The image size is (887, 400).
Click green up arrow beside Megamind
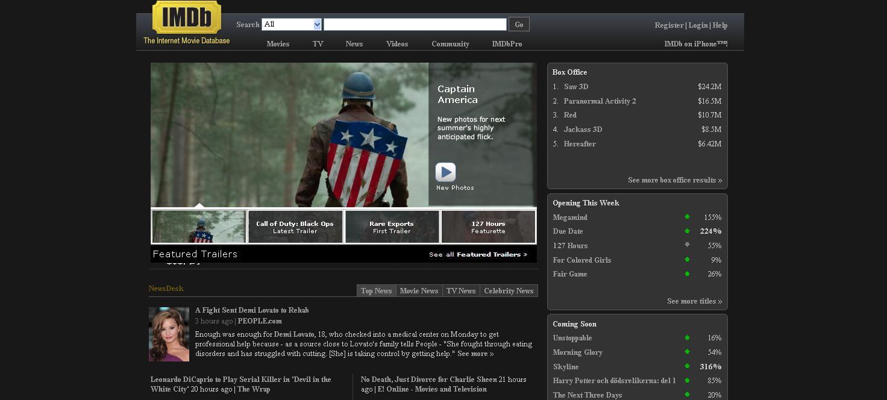(x=687, y=217)
